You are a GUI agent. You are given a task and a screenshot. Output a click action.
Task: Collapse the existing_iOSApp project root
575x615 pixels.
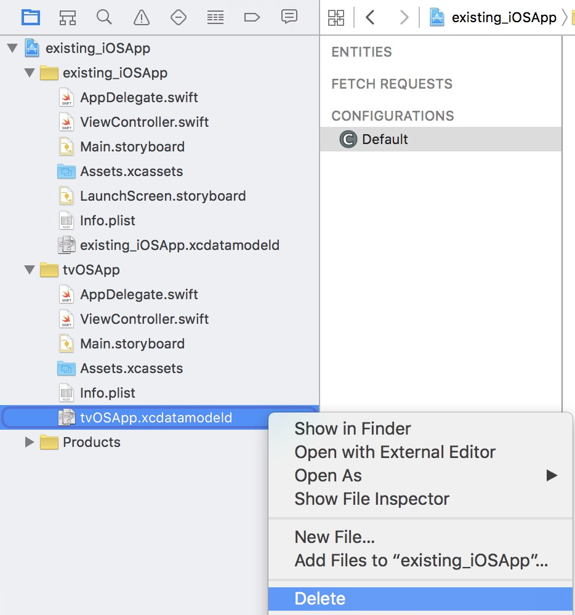[x=12, y=48]
